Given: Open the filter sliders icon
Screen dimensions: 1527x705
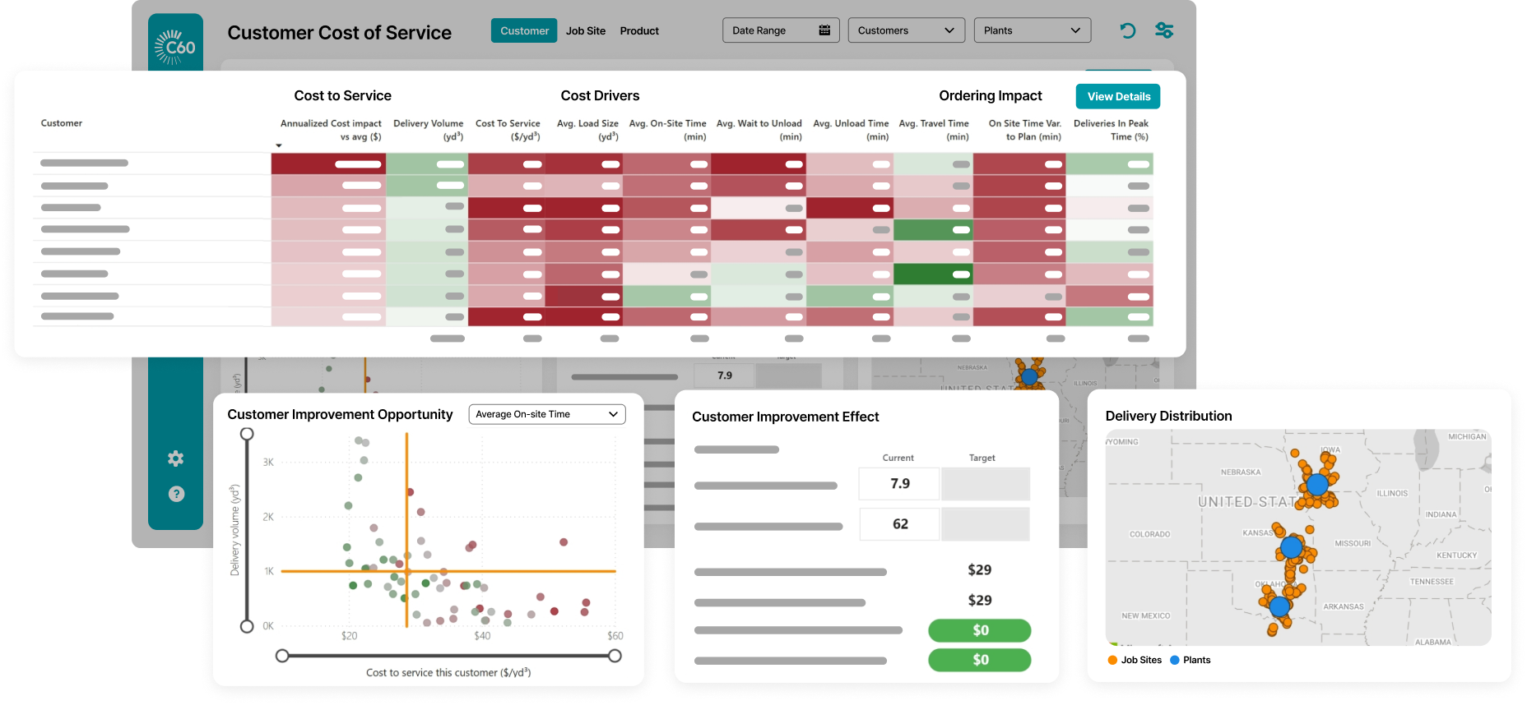Looking at the screenshot, I should 1164,30.
